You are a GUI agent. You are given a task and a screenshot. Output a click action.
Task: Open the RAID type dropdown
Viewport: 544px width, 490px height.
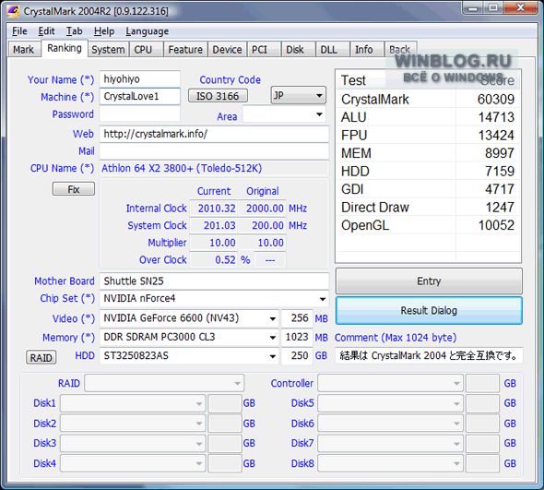pos(164,383)
